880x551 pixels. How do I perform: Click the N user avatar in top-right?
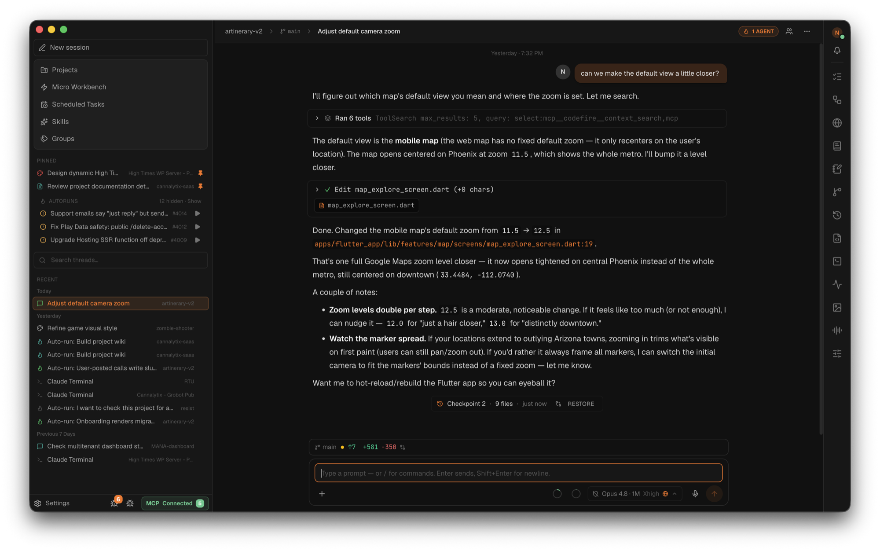(x=837, y=32)
